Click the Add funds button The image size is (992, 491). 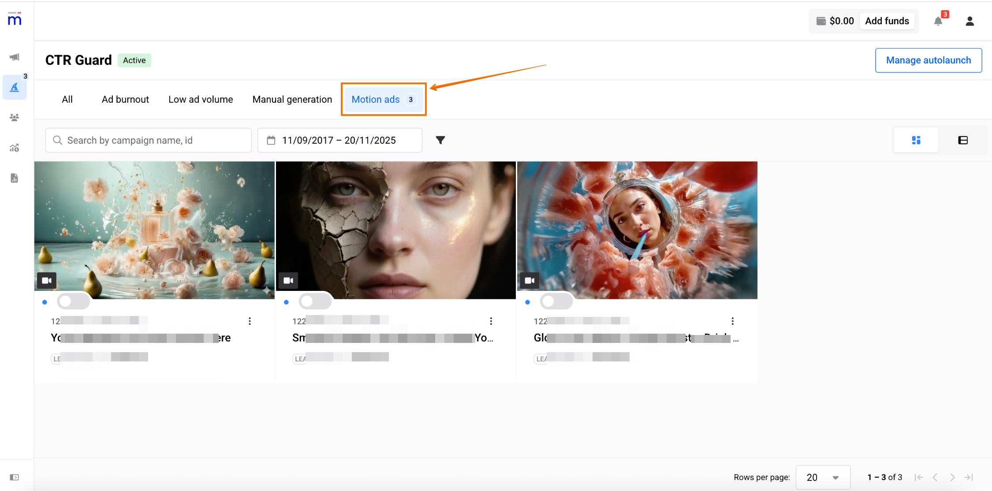click(887, 21)
